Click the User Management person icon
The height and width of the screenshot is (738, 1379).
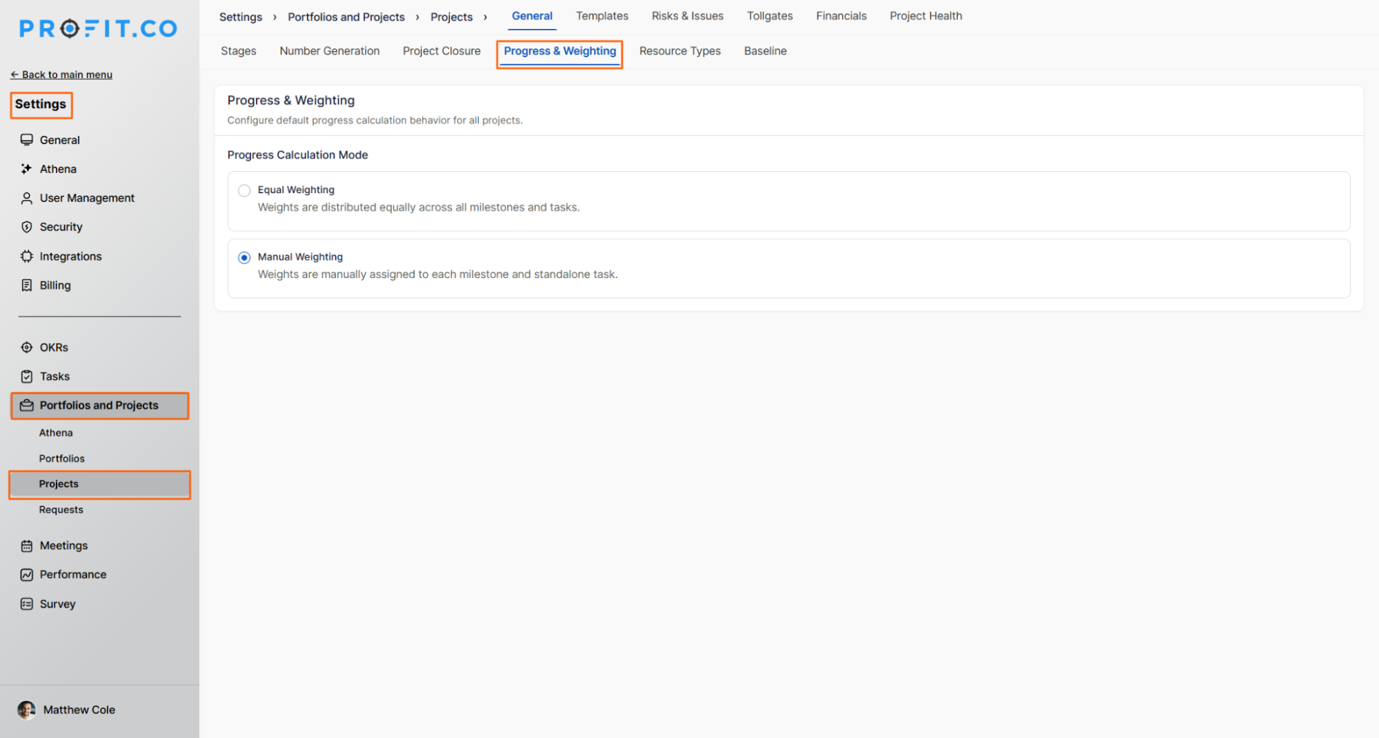pos(27,198)
